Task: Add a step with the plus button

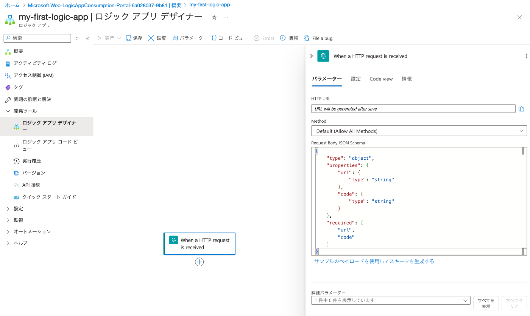Action: (x=200, y=262)
